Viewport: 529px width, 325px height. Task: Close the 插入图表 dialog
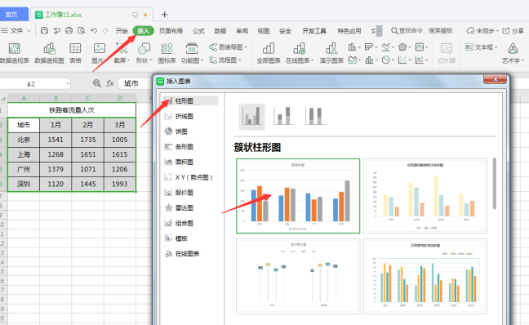point(495,79)
